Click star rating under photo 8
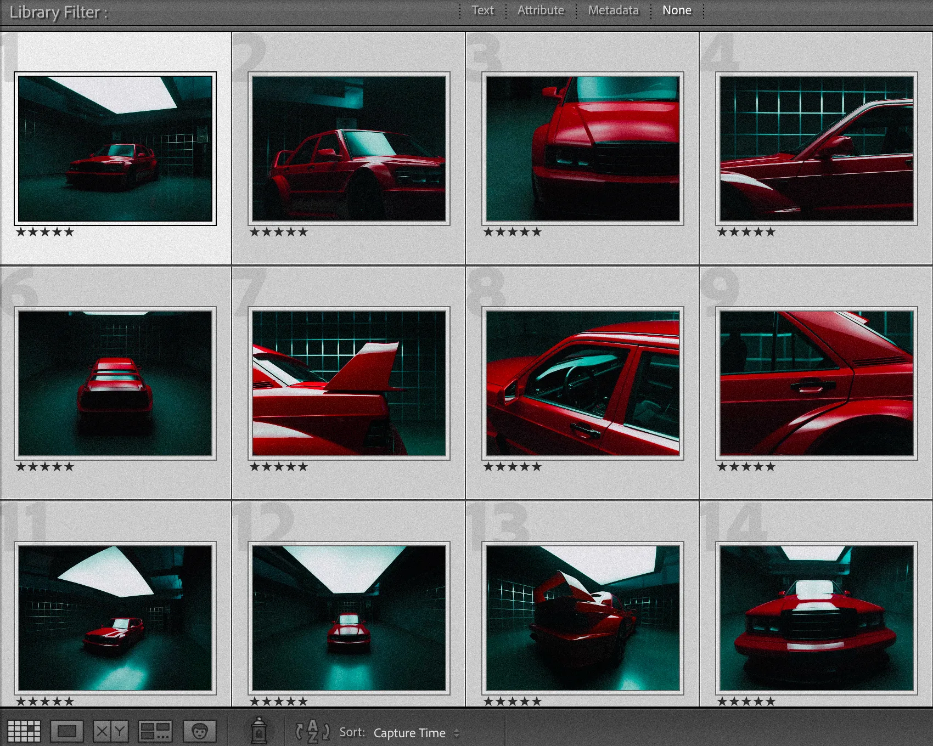This screenshot has width=933, height=746. [513, 467]
